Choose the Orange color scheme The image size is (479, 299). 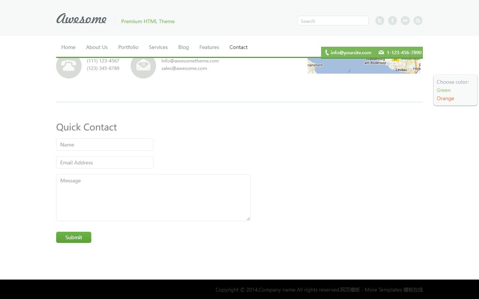pos(445,98)
